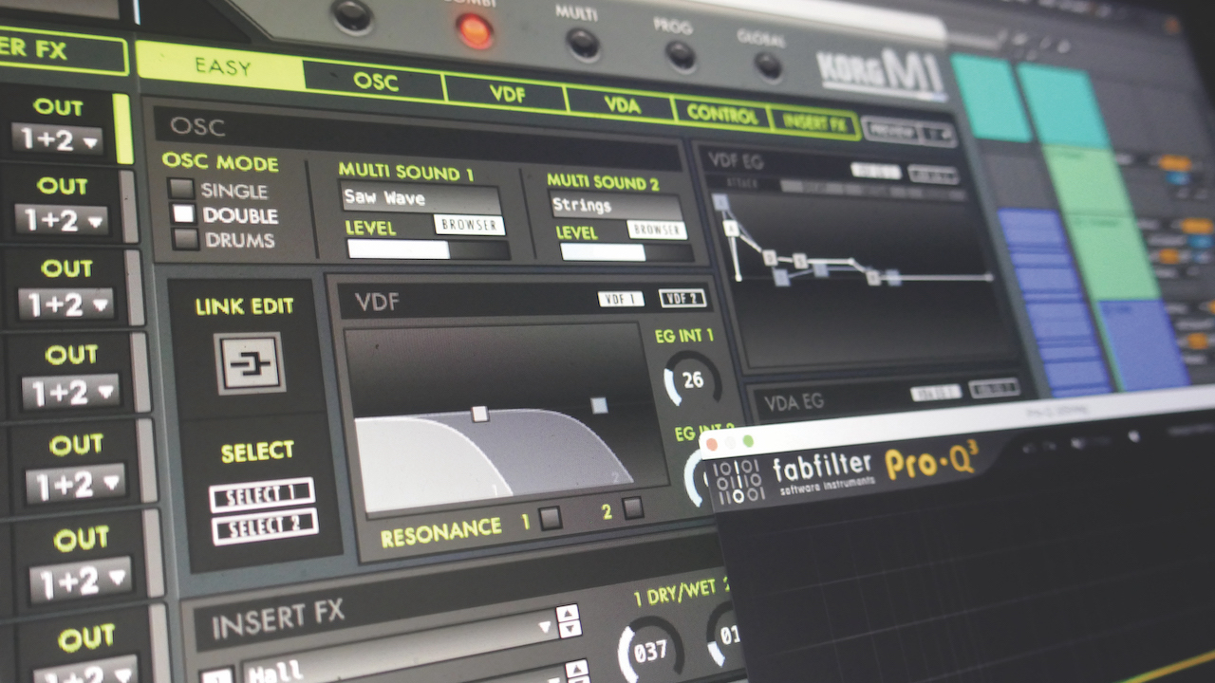This screenshot has width=1215, height=683.
Task: Click the "RESONANCE" label
Action: tap(441, 531)
